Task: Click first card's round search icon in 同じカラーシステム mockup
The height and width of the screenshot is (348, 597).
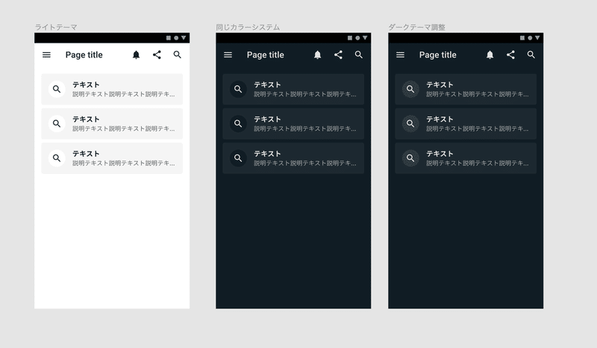Action: click(238, 89)
